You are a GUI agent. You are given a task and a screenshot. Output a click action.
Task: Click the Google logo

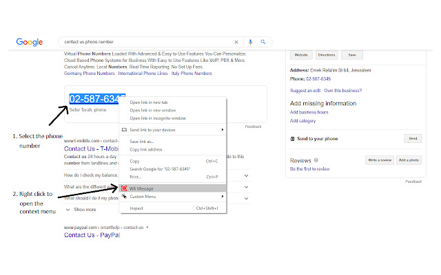[30, 42]
